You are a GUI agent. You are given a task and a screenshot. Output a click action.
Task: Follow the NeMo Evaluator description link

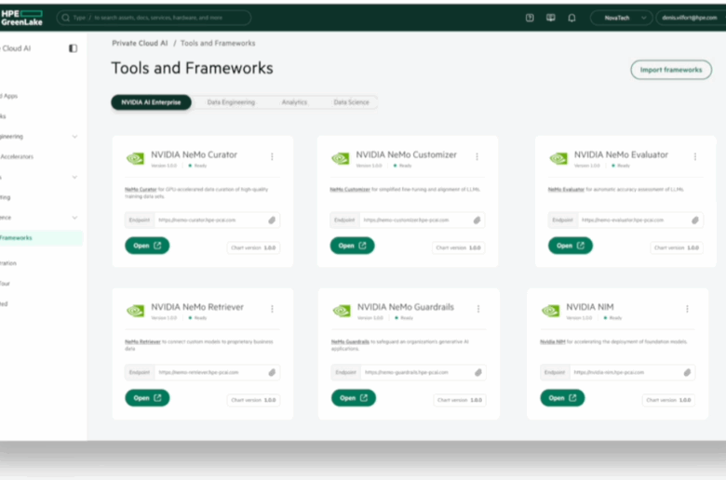(x=566, y=190)
